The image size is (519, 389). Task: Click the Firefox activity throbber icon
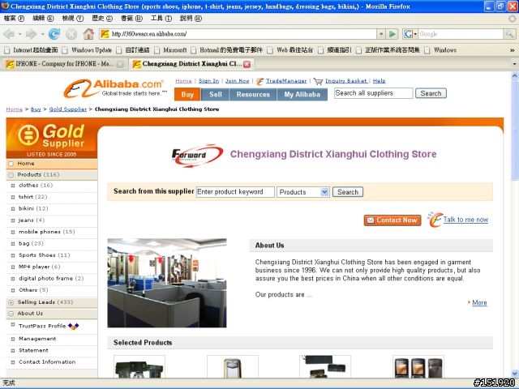tap(513, 19)
